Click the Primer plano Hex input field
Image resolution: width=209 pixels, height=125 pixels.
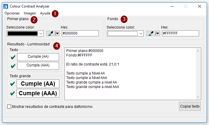click(80, 33)
